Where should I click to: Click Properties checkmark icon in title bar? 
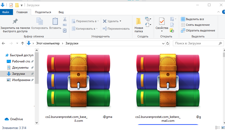11,5
